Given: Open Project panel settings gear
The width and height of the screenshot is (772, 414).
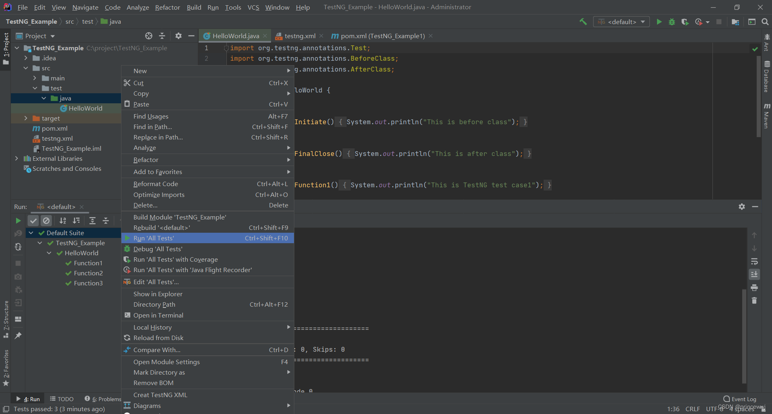Looking at the screenshot, I should pyautogui.click(x=179, y=36).
